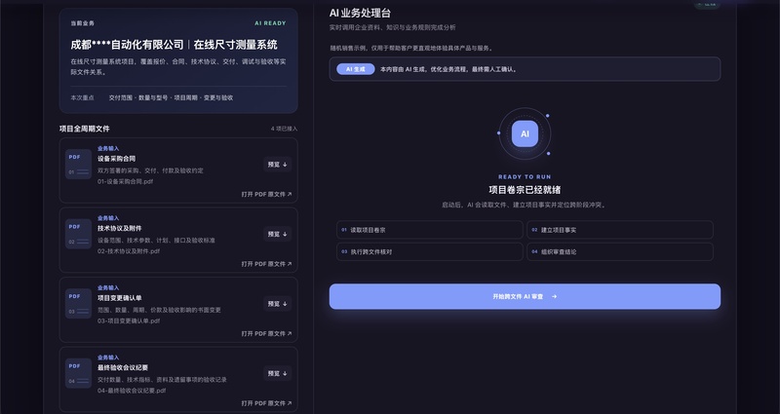Click the AI 生成 badge
The image size is (780, 414).
[356, 69]
